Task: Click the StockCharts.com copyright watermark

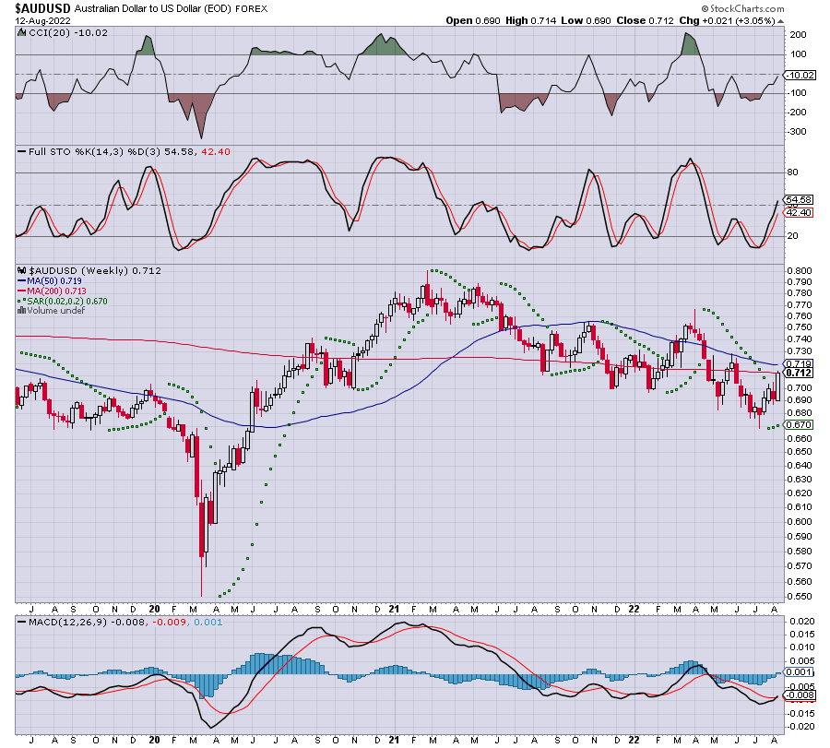Action: [742, 8]
